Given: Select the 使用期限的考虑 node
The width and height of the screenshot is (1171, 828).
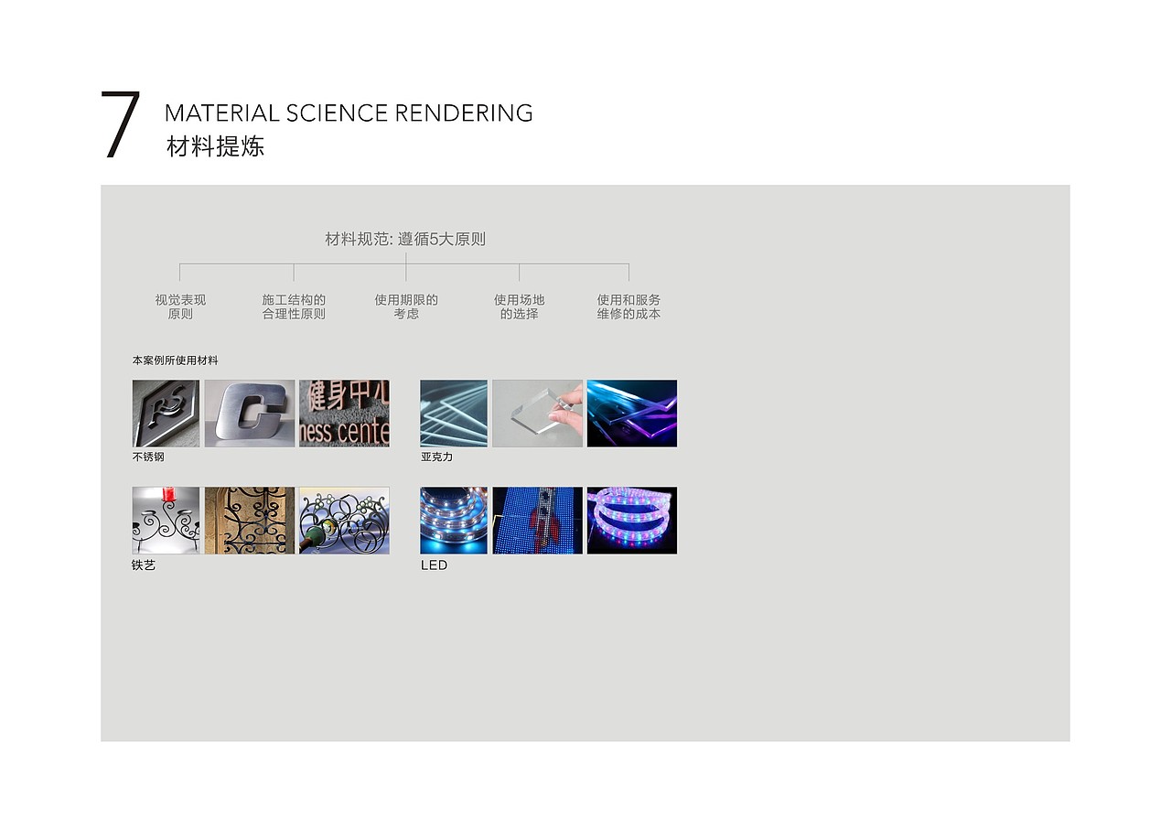Looking at the screenshot, I should pos(406,306).
